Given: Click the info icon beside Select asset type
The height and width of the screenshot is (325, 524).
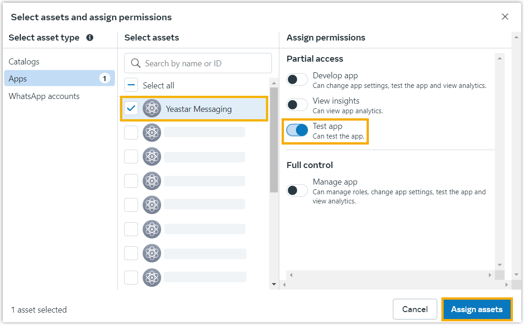Looking at the screenshot, I should click(x=90, y=38).
